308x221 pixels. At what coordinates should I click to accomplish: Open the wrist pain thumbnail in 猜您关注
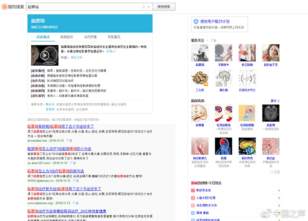coord(247,53)
